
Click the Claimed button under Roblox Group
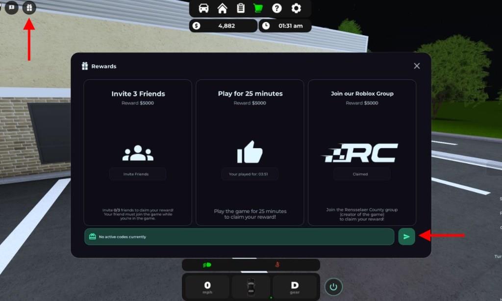(x=361, y=174)
